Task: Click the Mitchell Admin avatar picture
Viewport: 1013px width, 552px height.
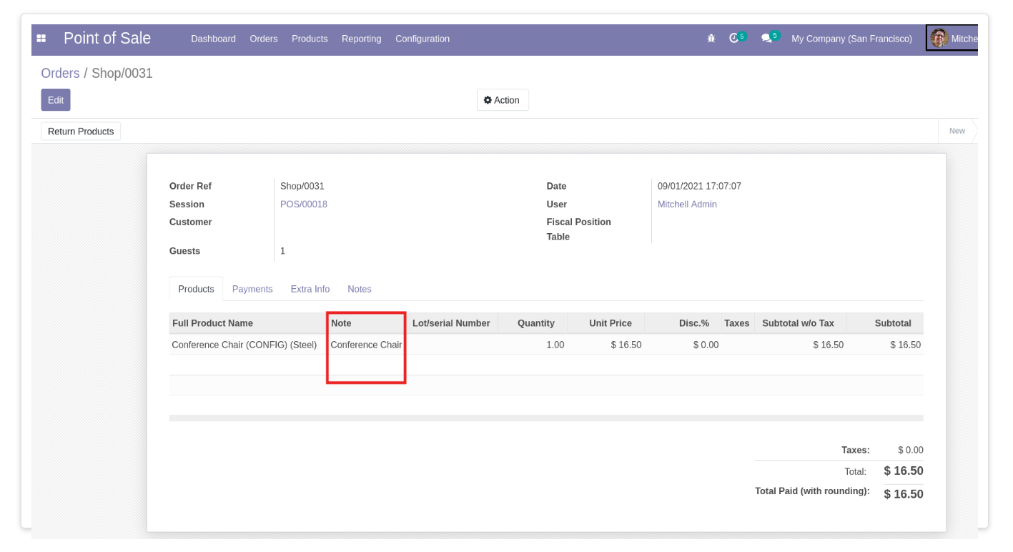Action: click(x=939, y=39)
